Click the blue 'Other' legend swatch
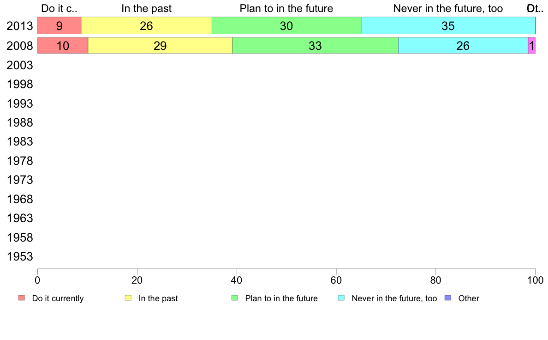 [448, 298]
